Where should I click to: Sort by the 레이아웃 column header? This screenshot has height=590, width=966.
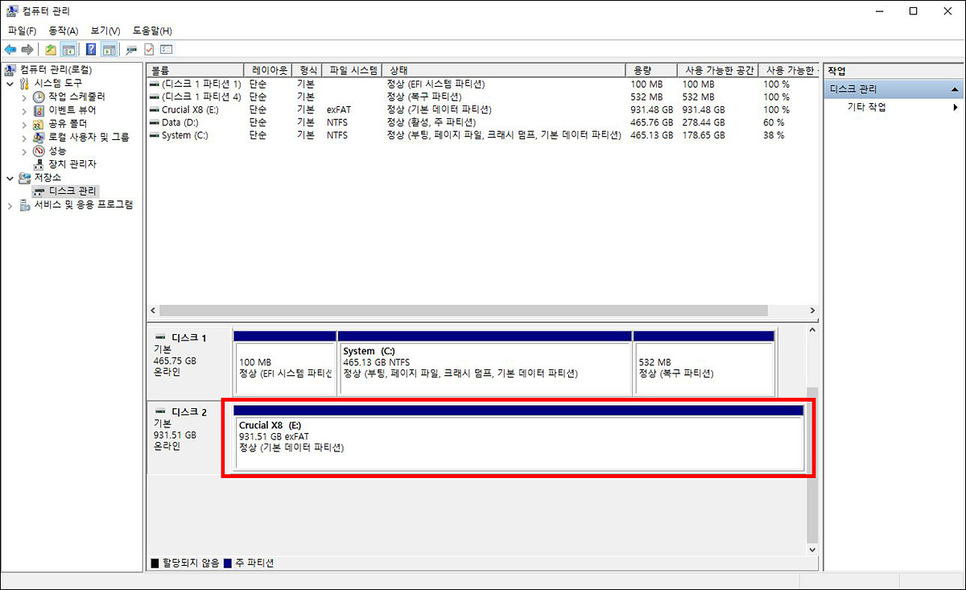(x=267, y=71)
